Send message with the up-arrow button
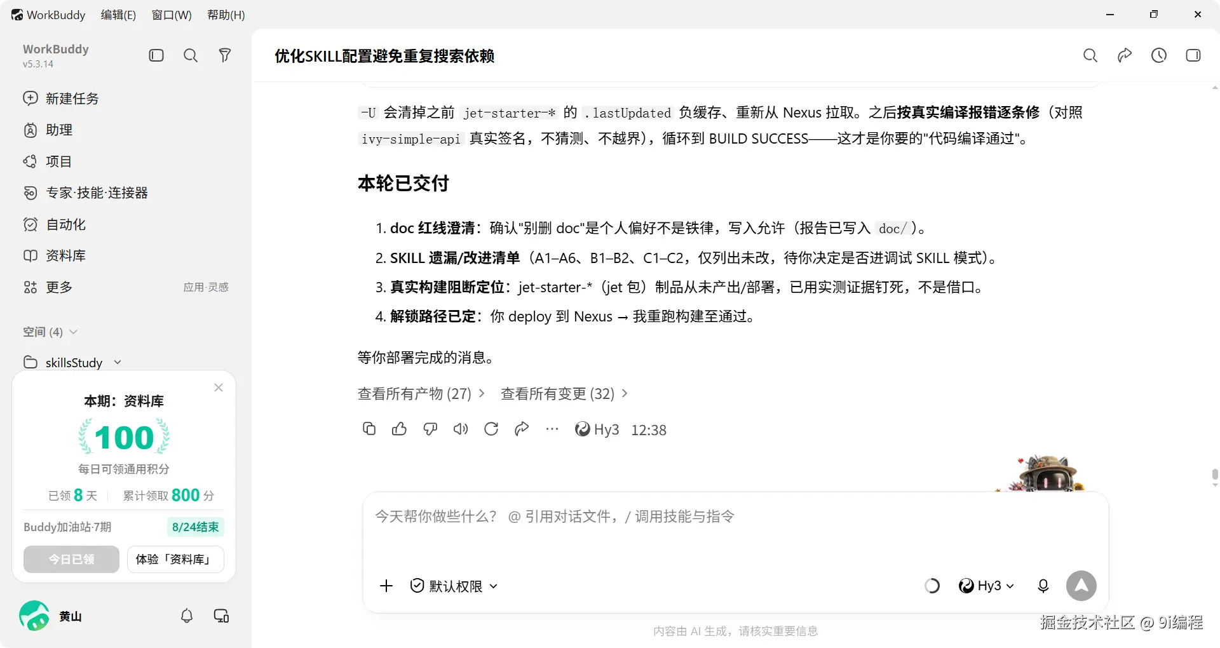This screenshot has height=648, width=1220. (1081, 586)
